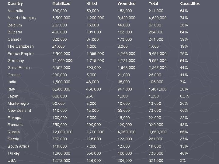Click the Austria-Hungary row label
Viewport: 219px width, 164px height.
22,18
